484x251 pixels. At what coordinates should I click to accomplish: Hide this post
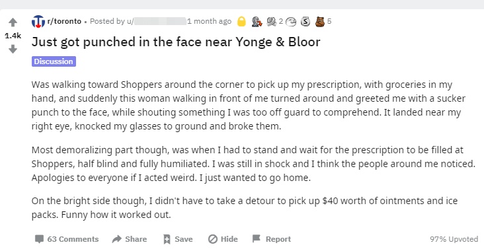pos(223,239)
